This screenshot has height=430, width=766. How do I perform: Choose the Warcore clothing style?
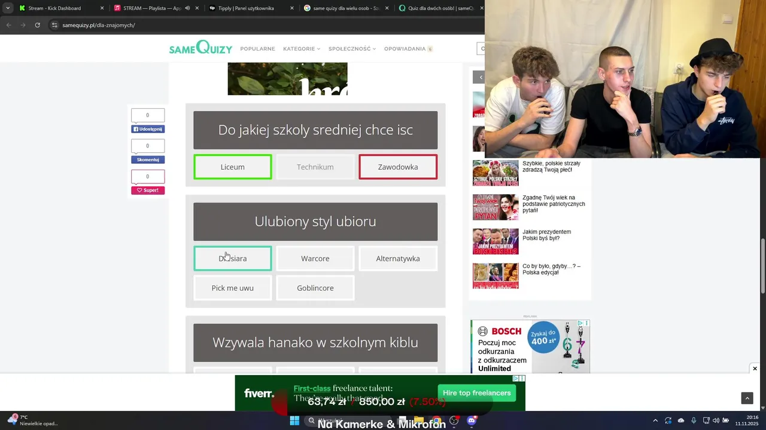pos(315,258)
